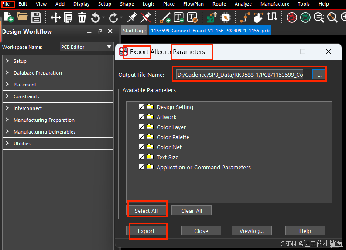Uncheck the Design Setting checkbox
The width and height of the screenshot is (346, 250).
pos(141,107)
